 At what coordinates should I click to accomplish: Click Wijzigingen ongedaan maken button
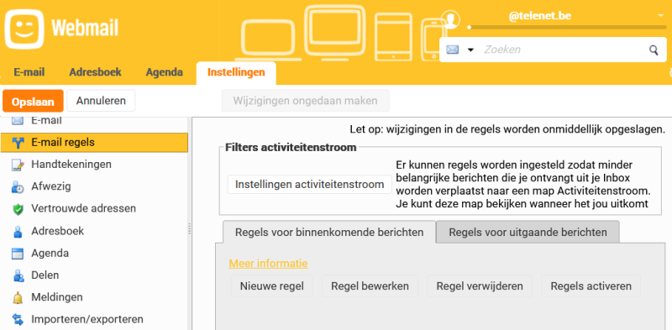(x=305, y=101)
